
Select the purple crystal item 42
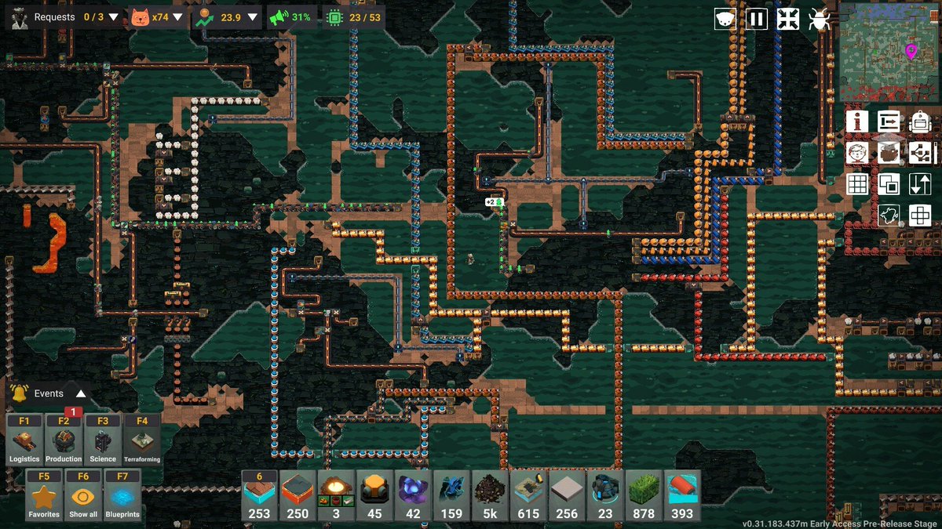pos(413,496)
